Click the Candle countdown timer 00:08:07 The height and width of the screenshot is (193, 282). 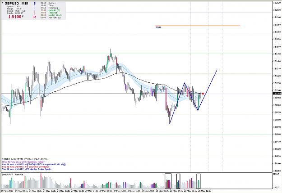15,13
